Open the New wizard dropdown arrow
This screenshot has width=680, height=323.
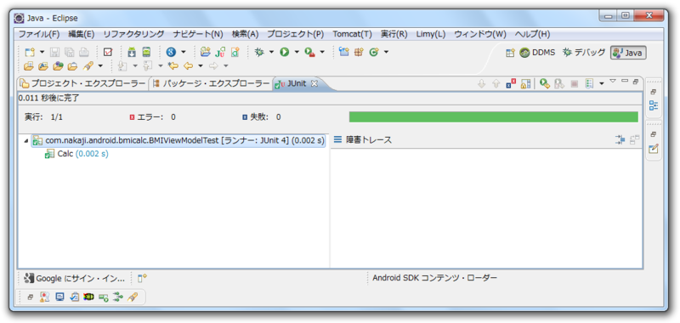42,52
